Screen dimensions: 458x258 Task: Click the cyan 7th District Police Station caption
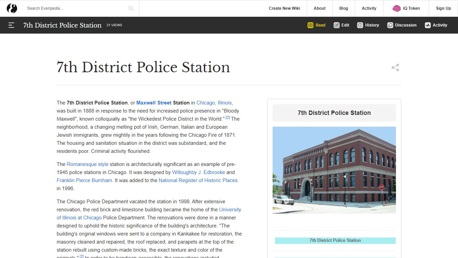pos(335,241)
